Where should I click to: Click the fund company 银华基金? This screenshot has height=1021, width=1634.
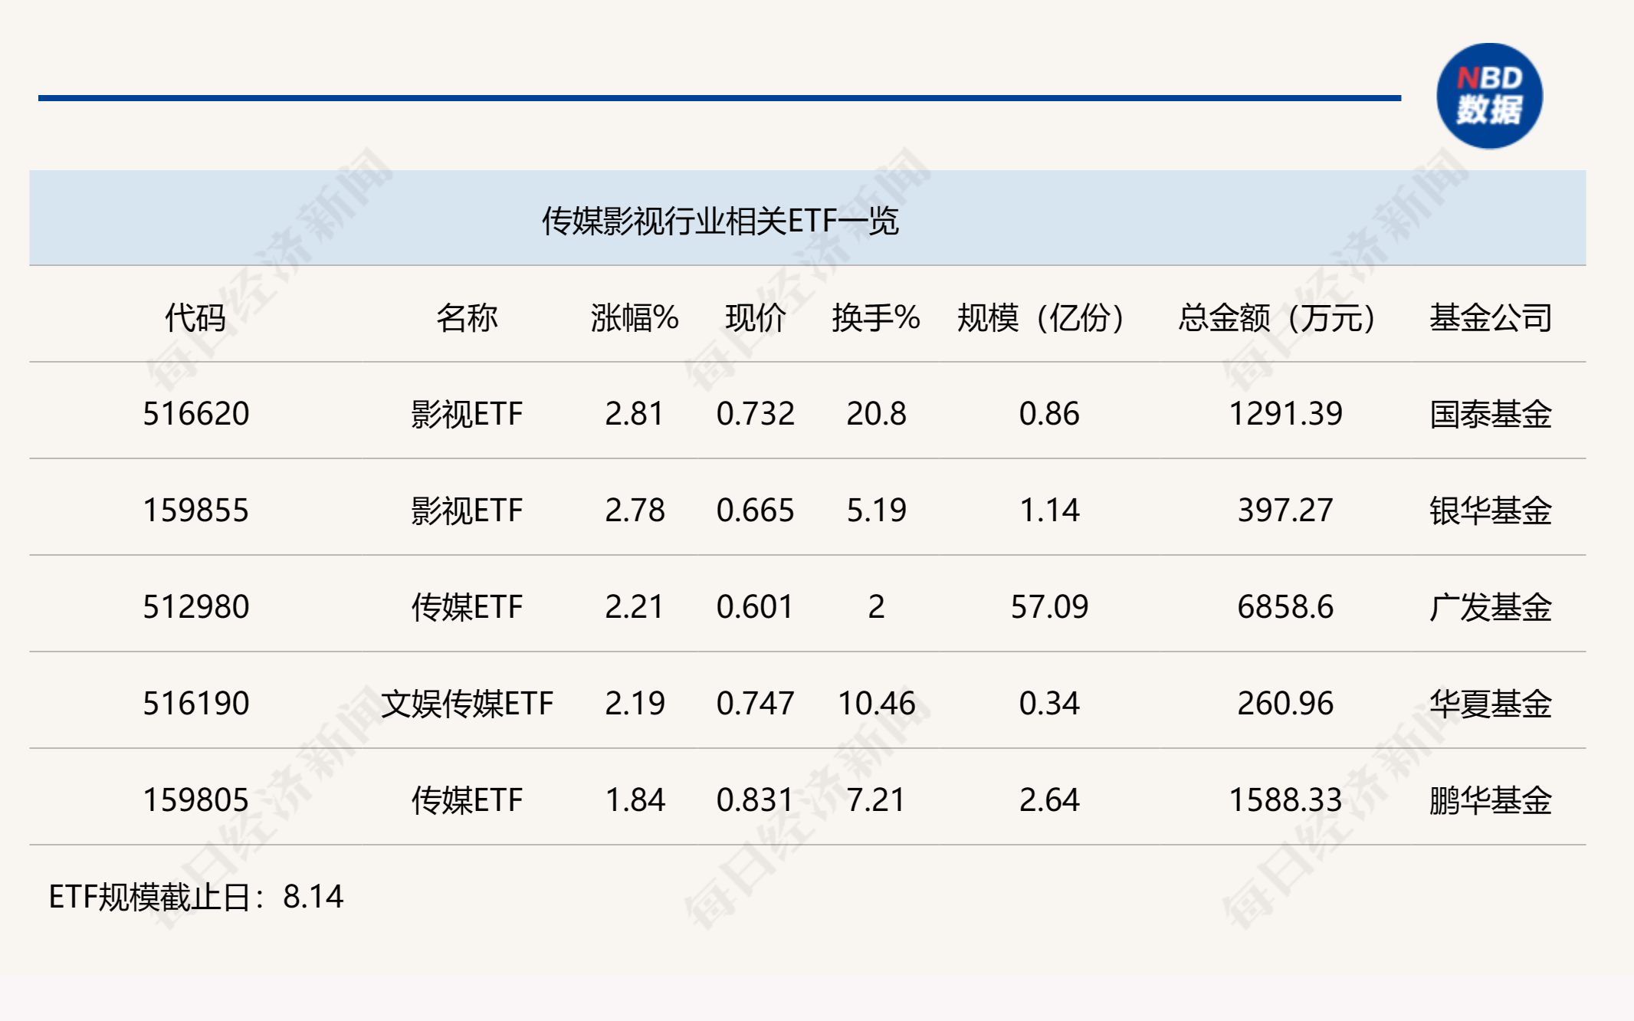1491,510
